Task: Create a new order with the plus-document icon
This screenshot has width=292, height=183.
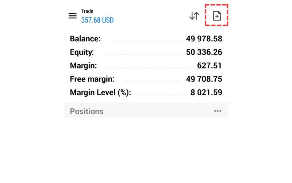Action: (x=217, y=16)
